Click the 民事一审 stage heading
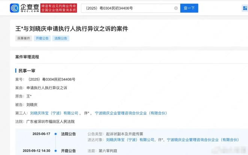 (27, 70)
